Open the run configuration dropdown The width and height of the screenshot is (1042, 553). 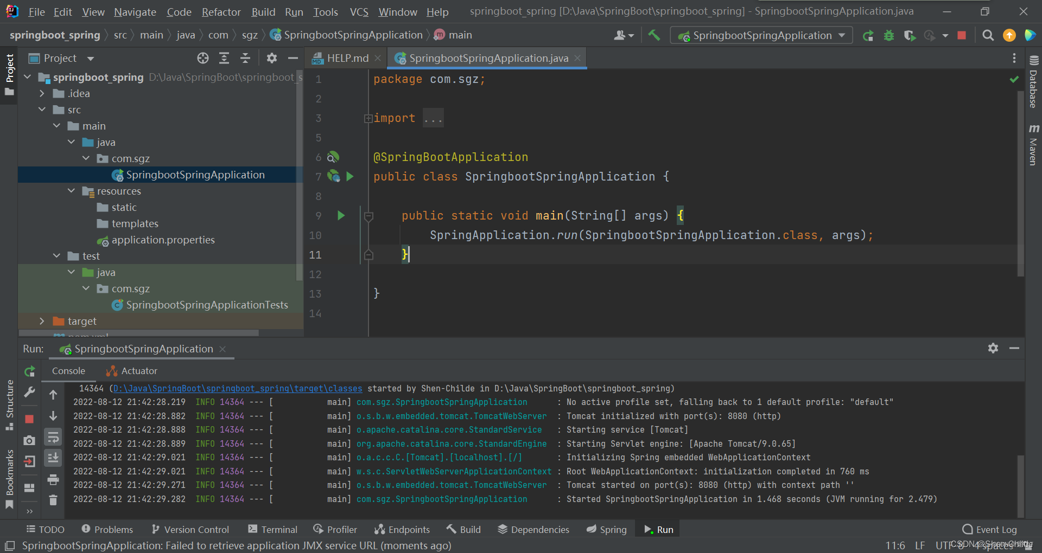(761, 35)
